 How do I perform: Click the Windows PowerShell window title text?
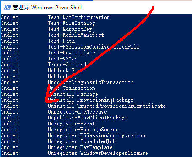[x=47, y=8]
